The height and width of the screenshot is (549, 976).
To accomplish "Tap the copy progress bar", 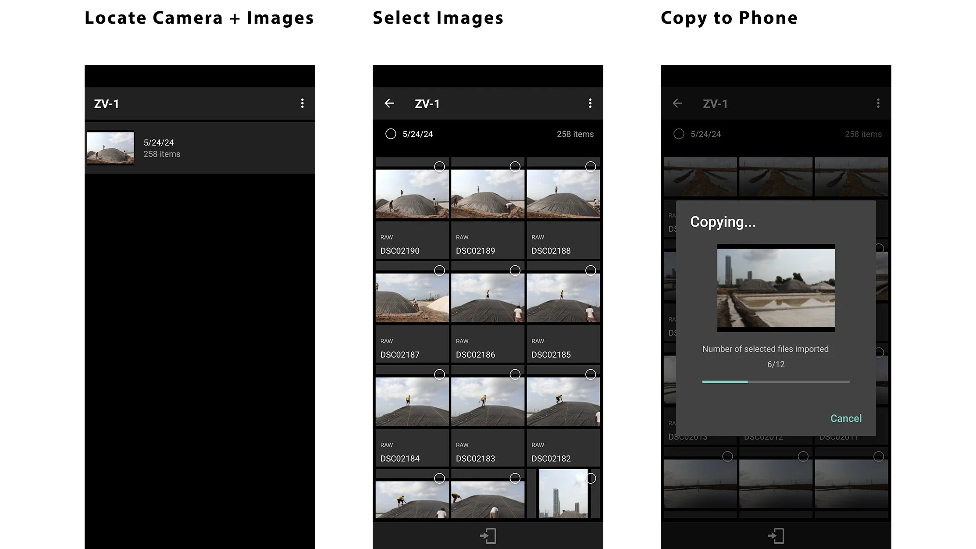I will pyautogui.click(x=776, y=381).
